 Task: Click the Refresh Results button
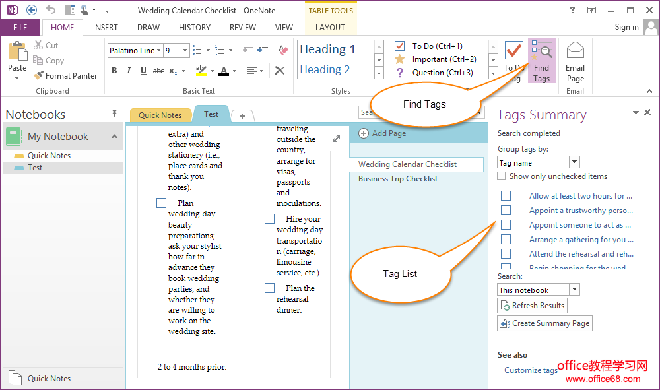532,306
